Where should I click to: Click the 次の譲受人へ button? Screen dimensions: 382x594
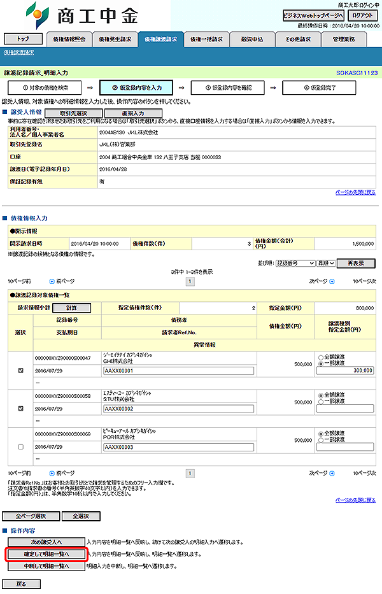tap(46, 542)
